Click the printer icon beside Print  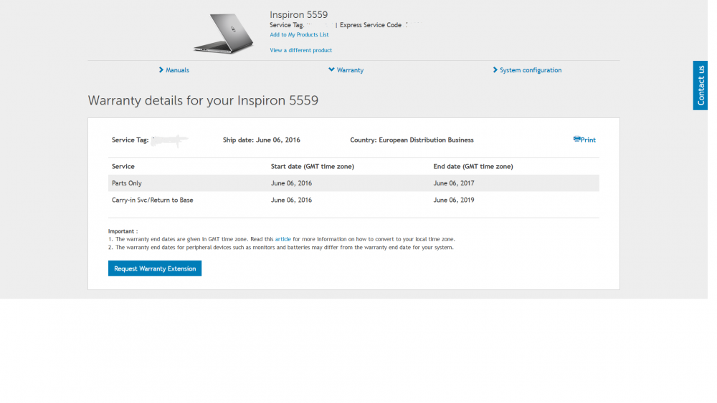pos(576,139)
